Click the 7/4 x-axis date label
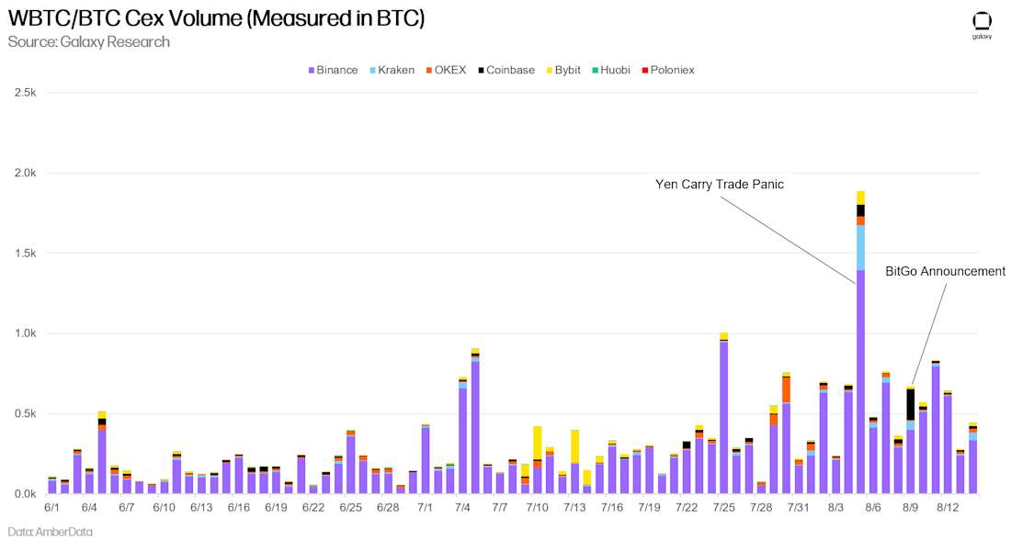Image resolution: width=1011 pixels, height=542 pixels. (462, 507)
